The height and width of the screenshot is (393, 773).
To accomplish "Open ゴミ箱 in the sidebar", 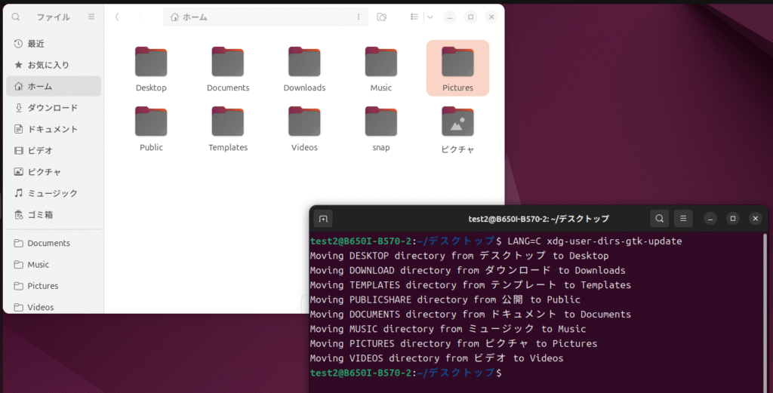I will point(54,215).
